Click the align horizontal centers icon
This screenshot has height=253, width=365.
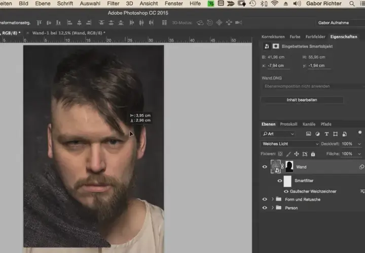79,23
